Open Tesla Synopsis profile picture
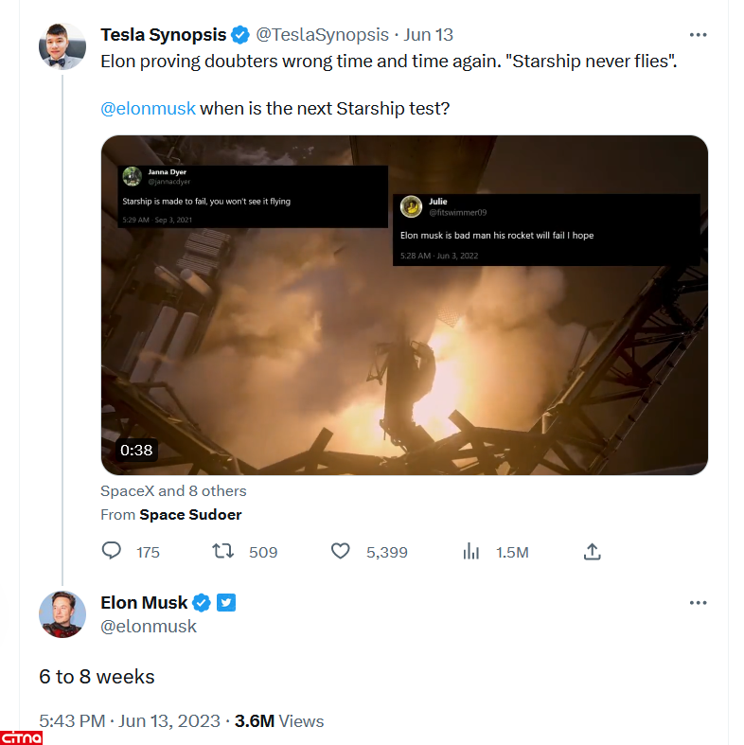The height and width of the screenshot is (745, 744). 62,45
